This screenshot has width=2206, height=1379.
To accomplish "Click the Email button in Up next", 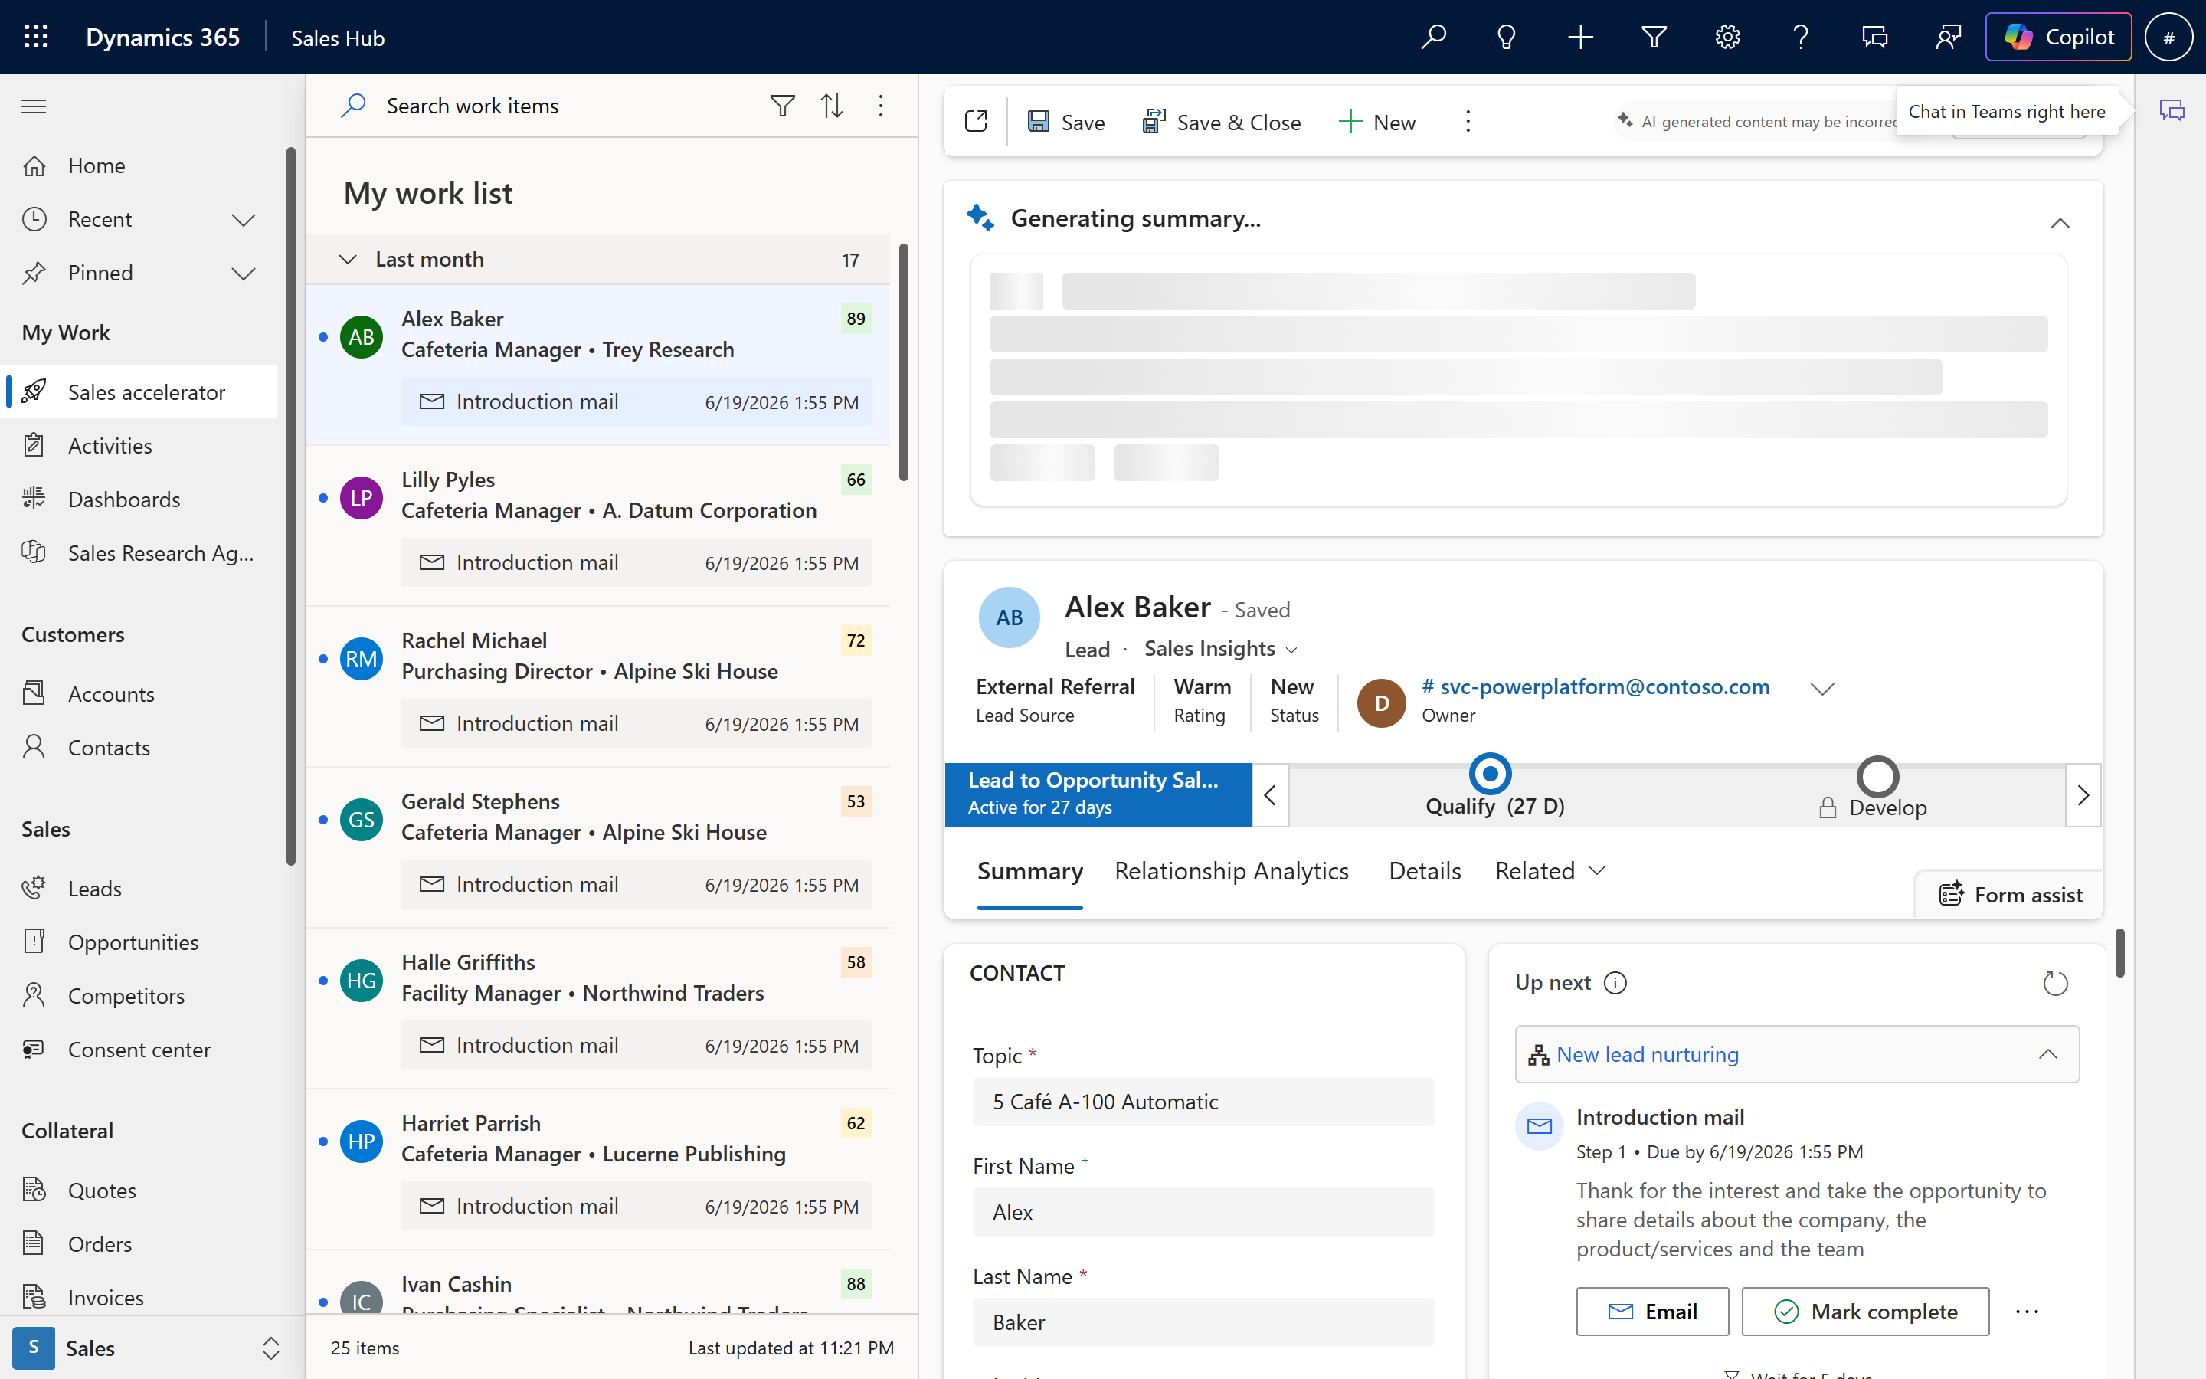I will coord(1651,1312).
